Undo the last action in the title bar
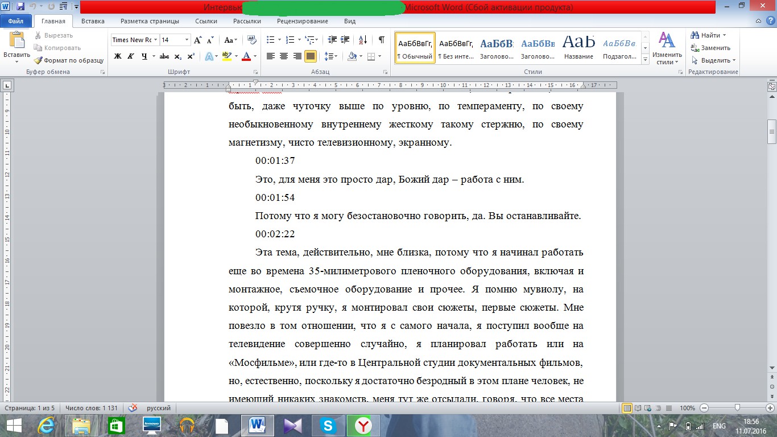Image resolution: width=777 pixels, height=437 pixels. click(x=33, y=7)
